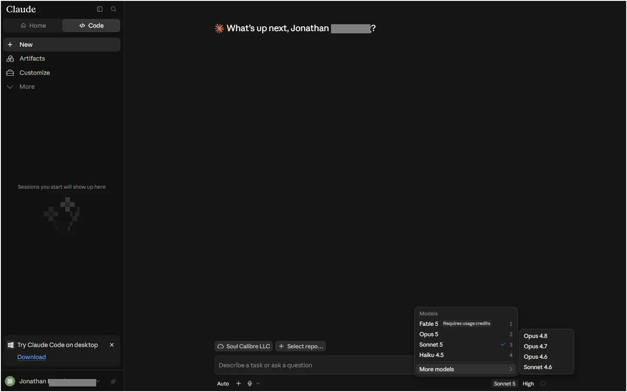The image size is (627, 392).
Task: Expand the More section in sidebar
Action: pos(62,87)
